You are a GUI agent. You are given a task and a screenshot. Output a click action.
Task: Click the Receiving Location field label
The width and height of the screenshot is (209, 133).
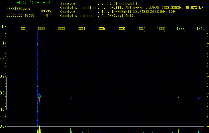coord(77,8)
